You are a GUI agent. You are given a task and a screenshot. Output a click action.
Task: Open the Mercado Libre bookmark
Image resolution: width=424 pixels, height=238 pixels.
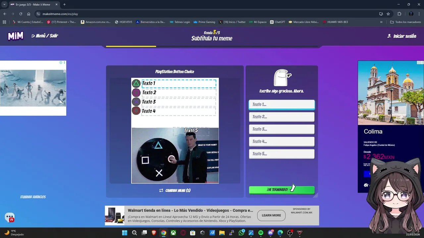[x=303, y=22]
